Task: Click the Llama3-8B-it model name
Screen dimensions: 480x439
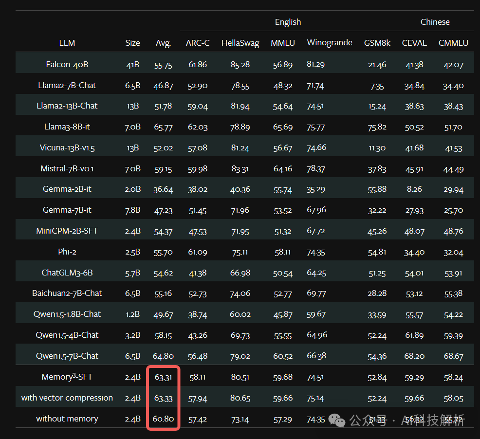Action: pyautogui.click(x=67, y=127)
